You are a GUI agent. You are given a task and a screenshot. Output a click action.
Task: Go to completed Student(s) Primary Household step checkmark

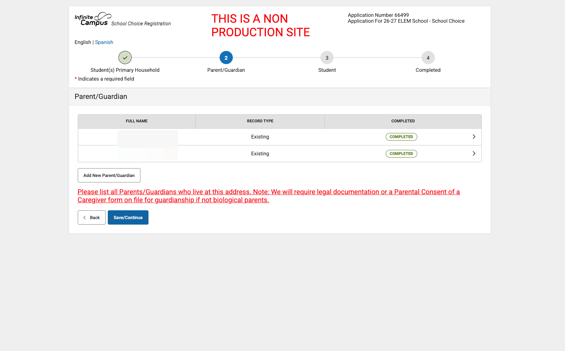pos(125,58)
